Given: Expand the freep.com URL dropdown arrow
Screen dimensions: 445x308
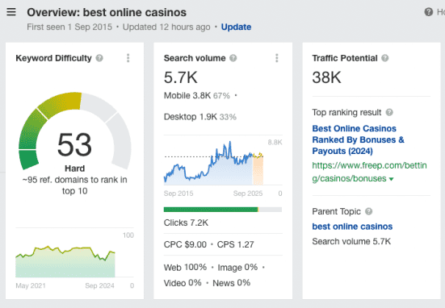Looking at the screenshot, I should coord(392,179).
